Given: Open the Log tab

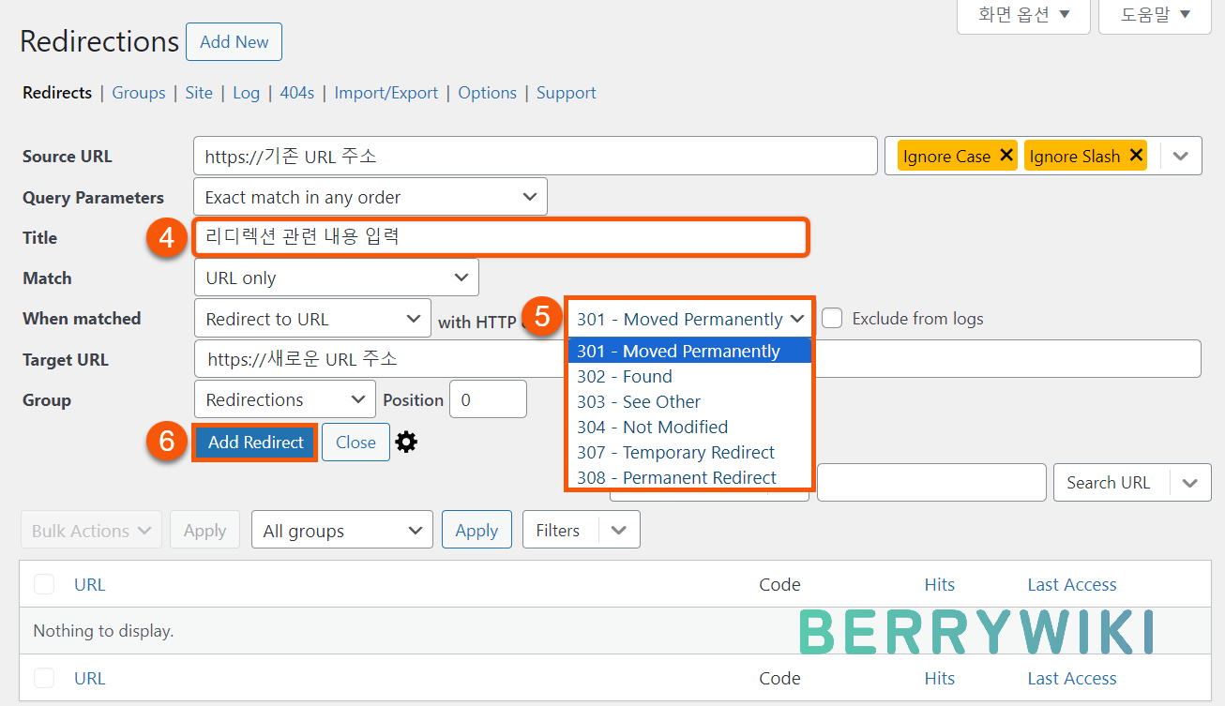Looking at the screenshot, I should tap(246, 93).
